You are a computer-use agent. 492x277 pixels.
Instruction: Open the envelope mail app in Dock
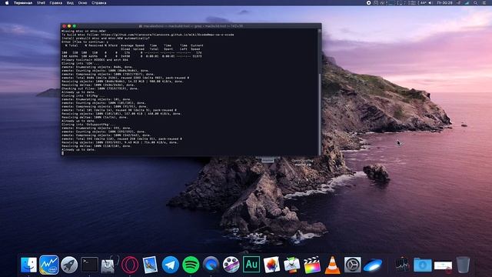[292, 265]
